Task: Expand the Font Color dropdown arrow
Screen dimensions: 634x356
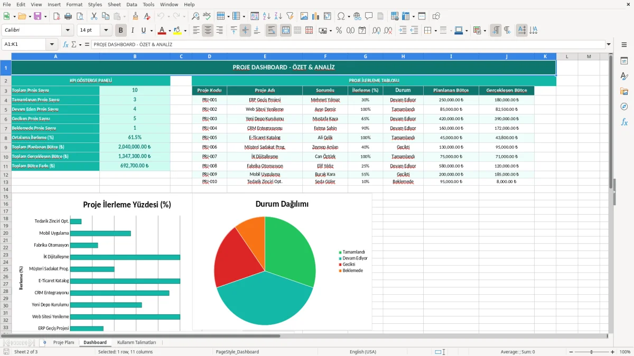Action: (x=170, y=31)
